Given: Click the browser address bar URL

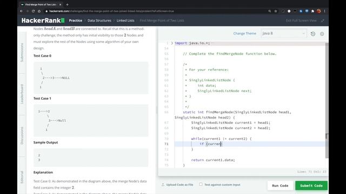Looking at the screenshot, I should [112, 11].
